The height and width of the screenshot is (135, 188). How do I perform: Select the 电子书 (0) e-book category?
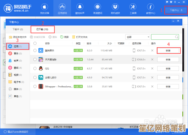tap(18, 82)
